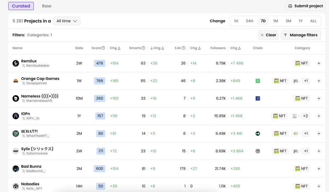Click the Nameless project name

(x=40, y=96)
